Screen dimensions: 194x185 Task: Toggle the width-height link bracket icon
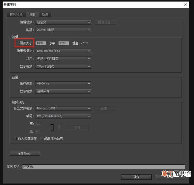coord(52,128)
